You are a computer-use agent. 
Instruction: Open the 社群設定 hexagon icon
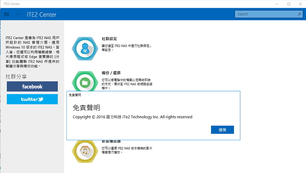(85, 49)
